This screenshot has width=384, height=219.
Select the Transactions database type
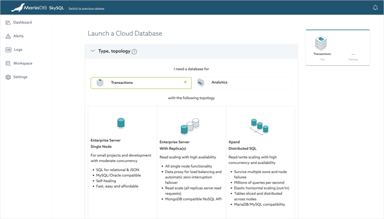[x=141, y=83]
